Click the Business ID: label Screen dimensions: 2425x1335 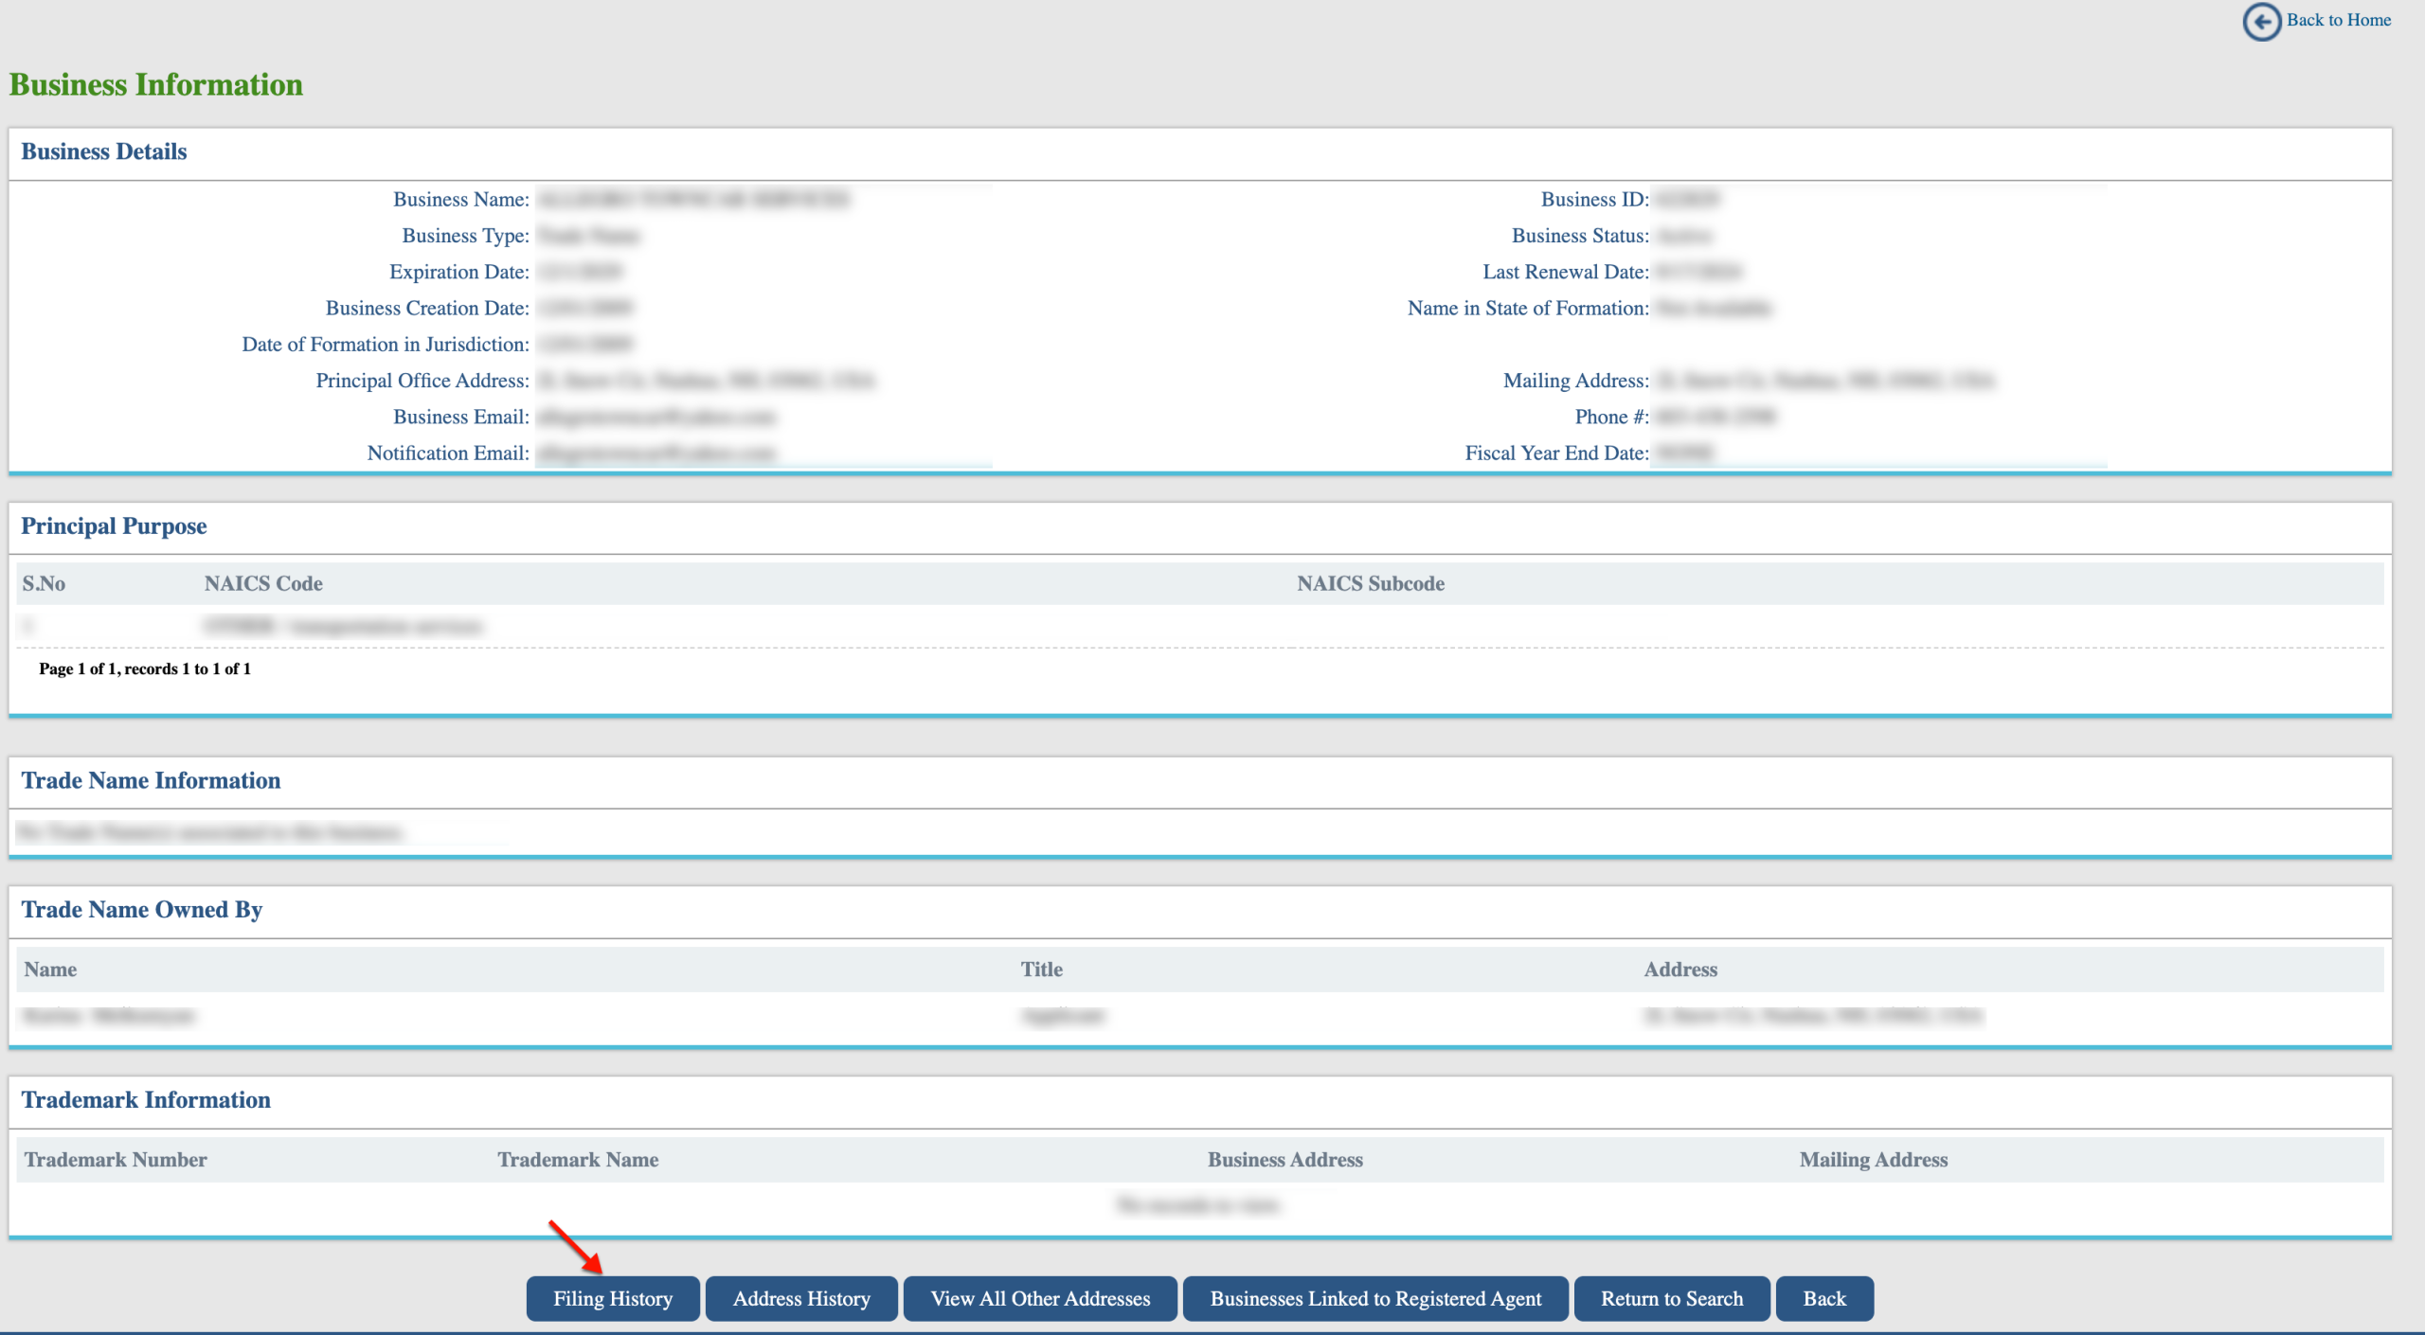coord(1595,199)
